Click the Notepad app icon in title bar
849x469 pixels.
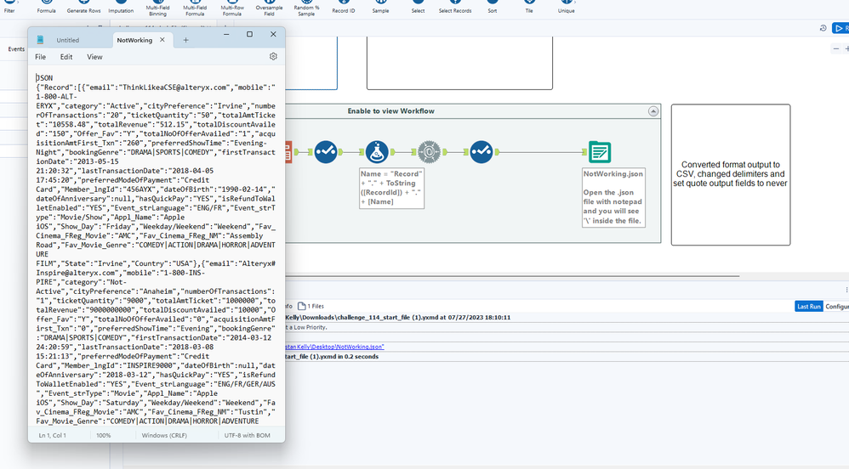(x=40, y=40)
